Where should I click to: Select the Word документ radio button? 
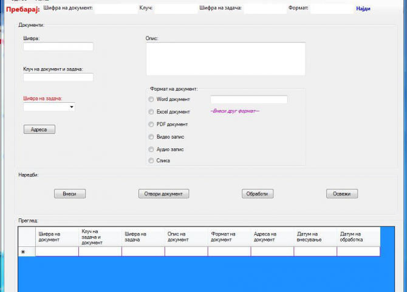pyautogui.click(x=152, y=99)
